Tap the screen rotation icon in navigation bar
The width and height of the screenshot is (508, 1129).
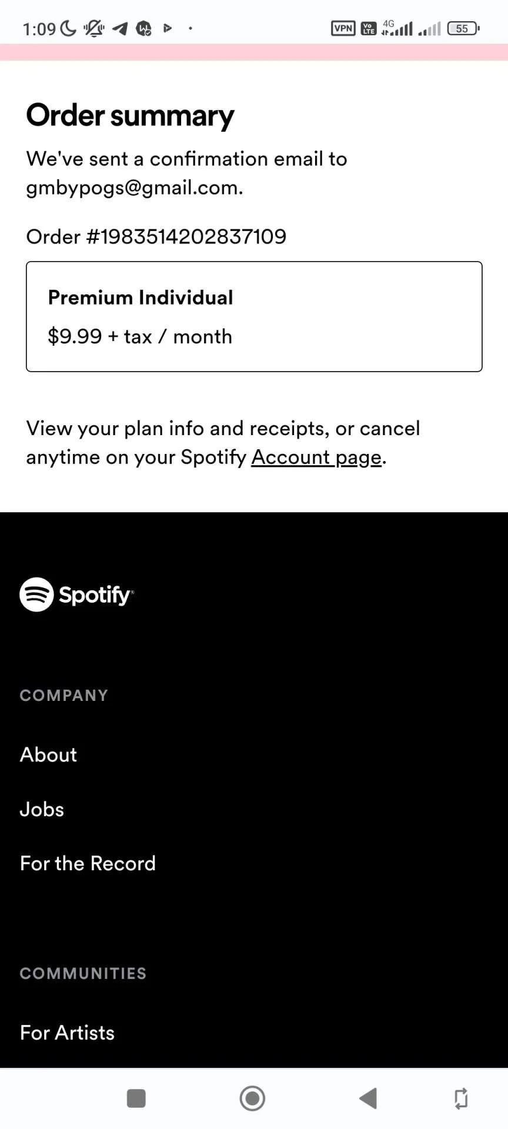462,1098
